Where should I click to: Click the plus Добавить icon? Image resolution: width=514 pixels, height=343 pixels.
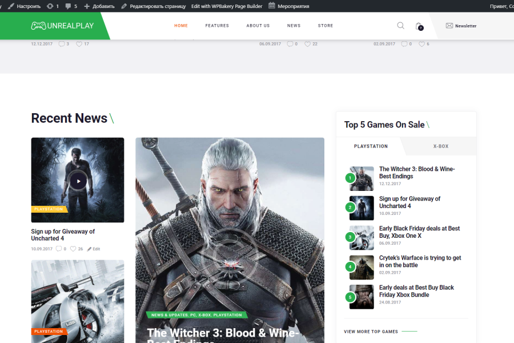[87, 6]
